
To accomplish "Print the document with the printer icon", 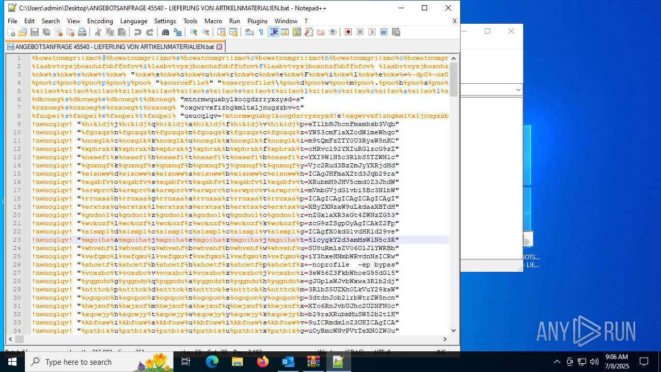I will tap(82, 32).
